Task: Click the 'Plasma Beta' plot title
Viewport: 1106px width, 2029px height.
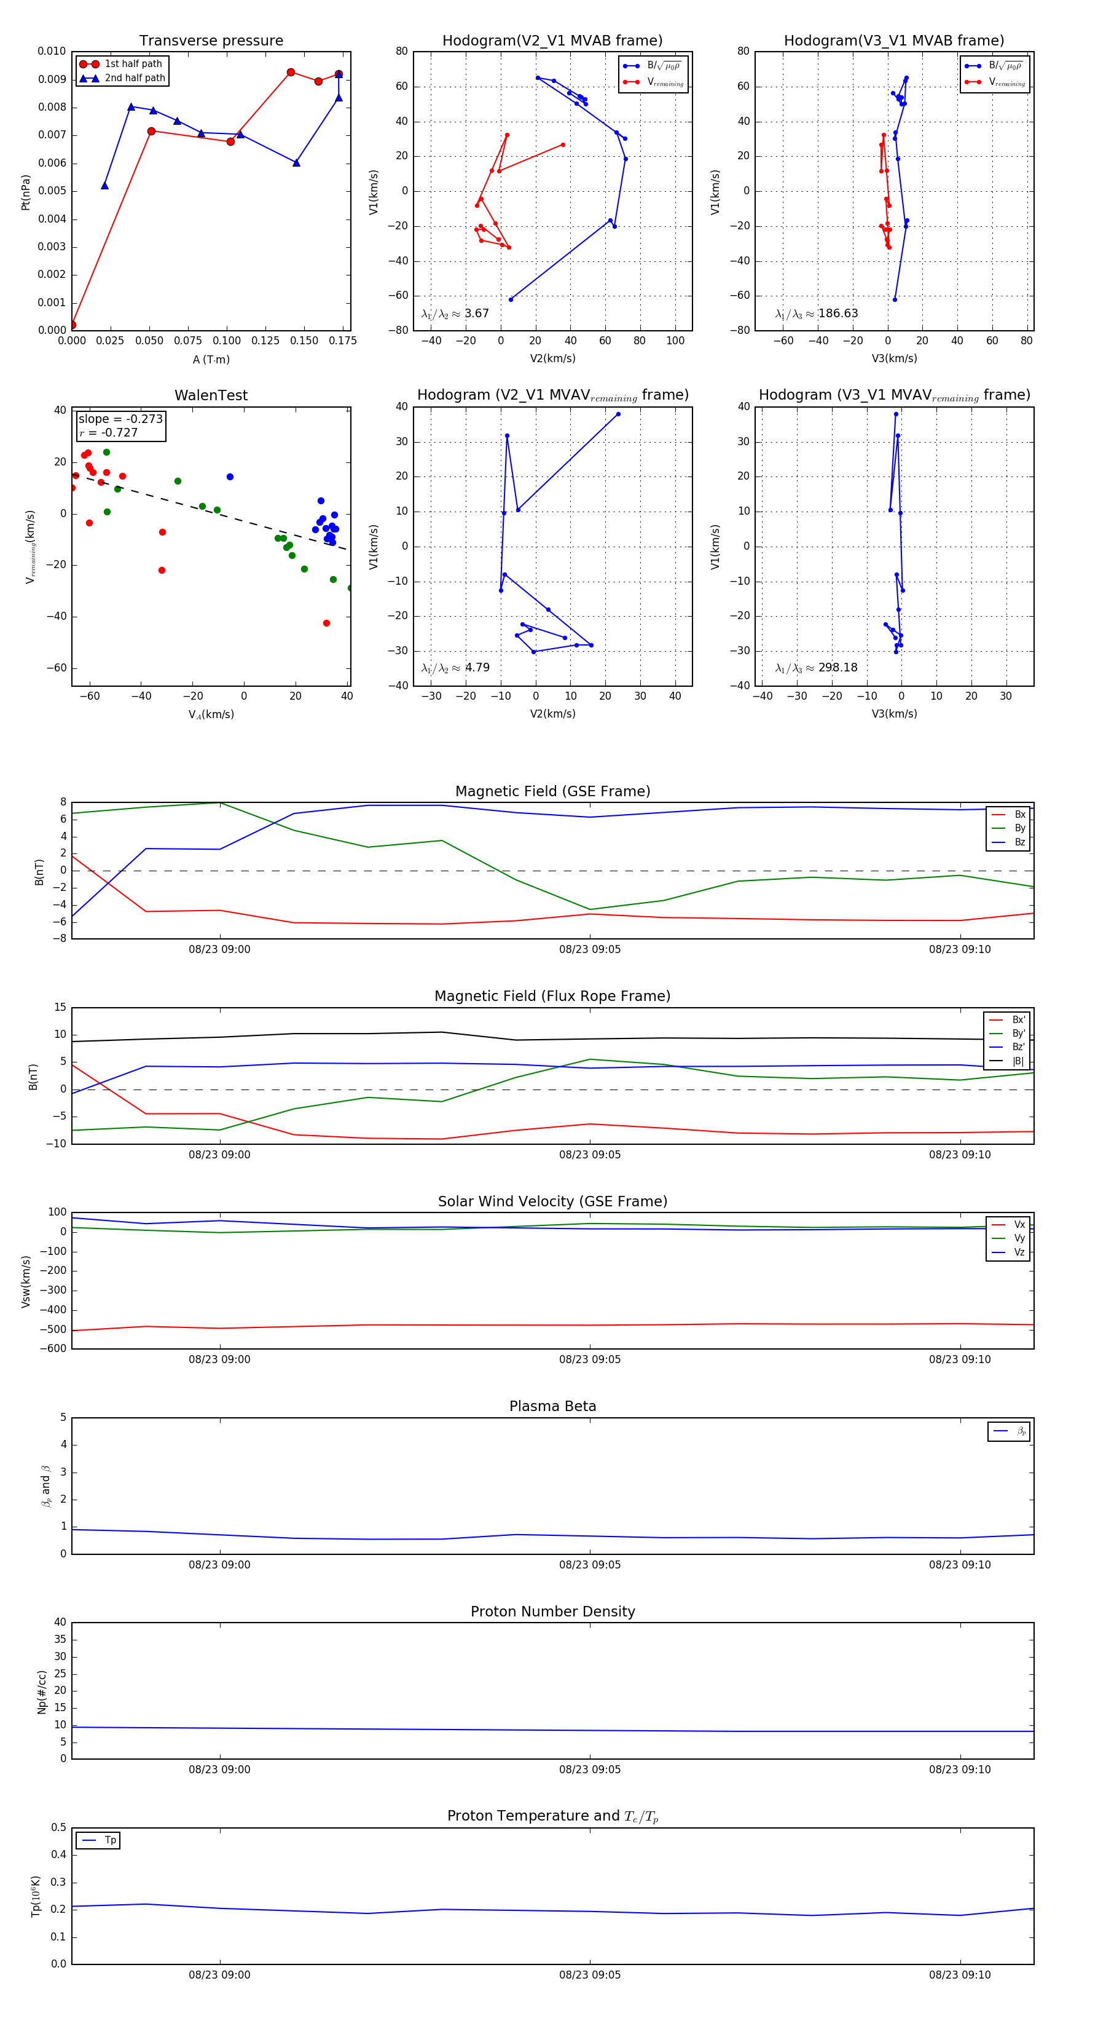Action: tap(552, 1406)
